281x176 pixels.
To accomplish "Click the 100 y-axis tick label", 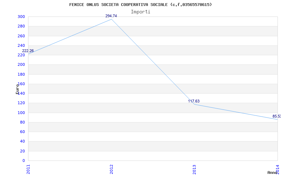I will tap(21, 113).
